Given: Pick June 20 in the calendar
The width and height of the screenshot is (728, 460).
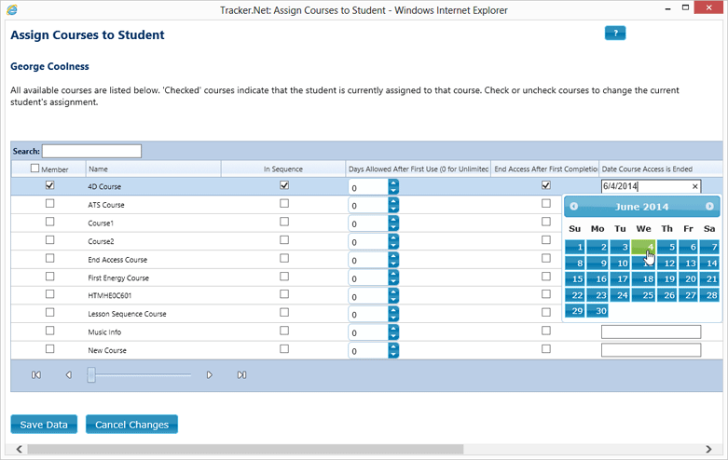Looking at the screenshot, I should click(688, 278).
